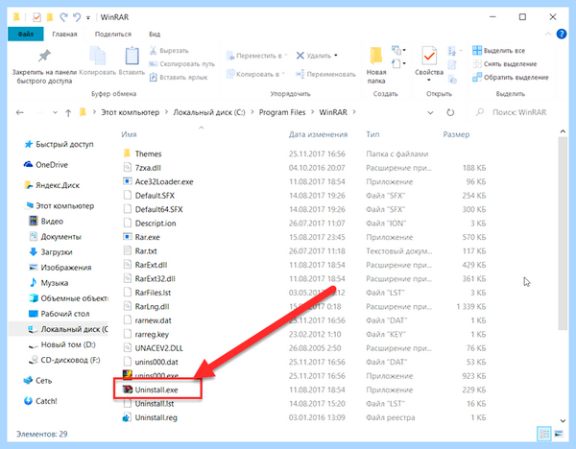The image size is (576, 449).
Task: Open the Переместить в dropdown
Action: (x=256, y=56)
